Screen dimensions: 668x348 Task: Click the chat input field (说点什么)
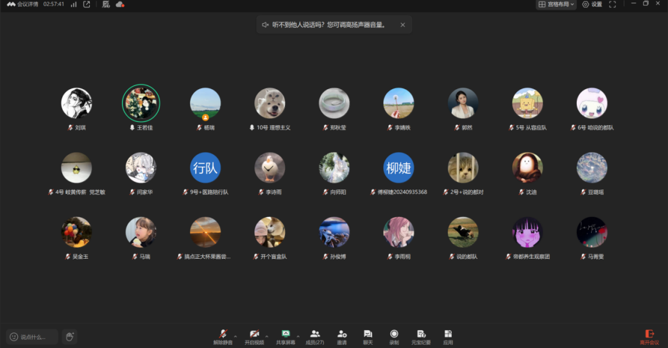coord(32,336)
